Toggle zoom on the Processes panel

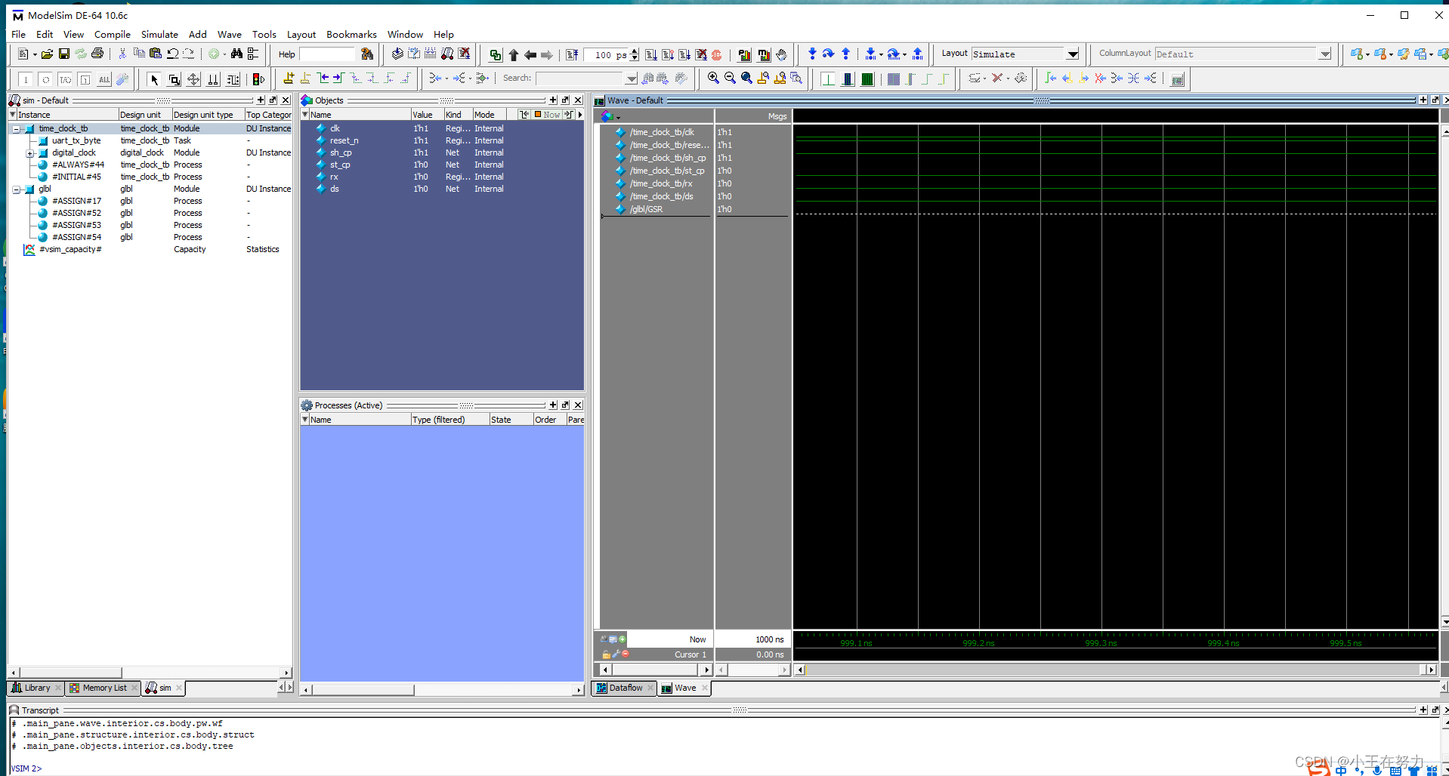tap(553, 405)
